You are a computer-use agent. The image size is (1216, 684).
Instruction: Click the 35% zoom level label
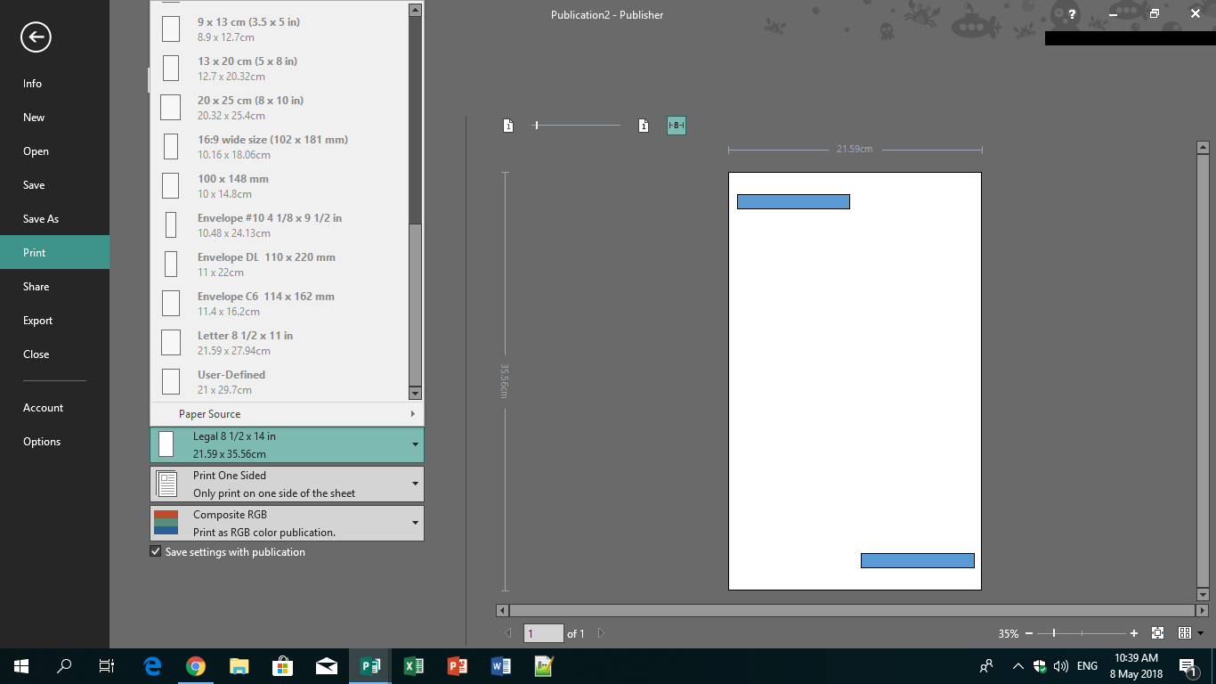pyautogui.click(x=1008, y=634)
